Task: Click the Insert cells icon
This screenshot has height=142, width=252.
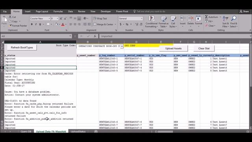Action: [x=183, y=19]
